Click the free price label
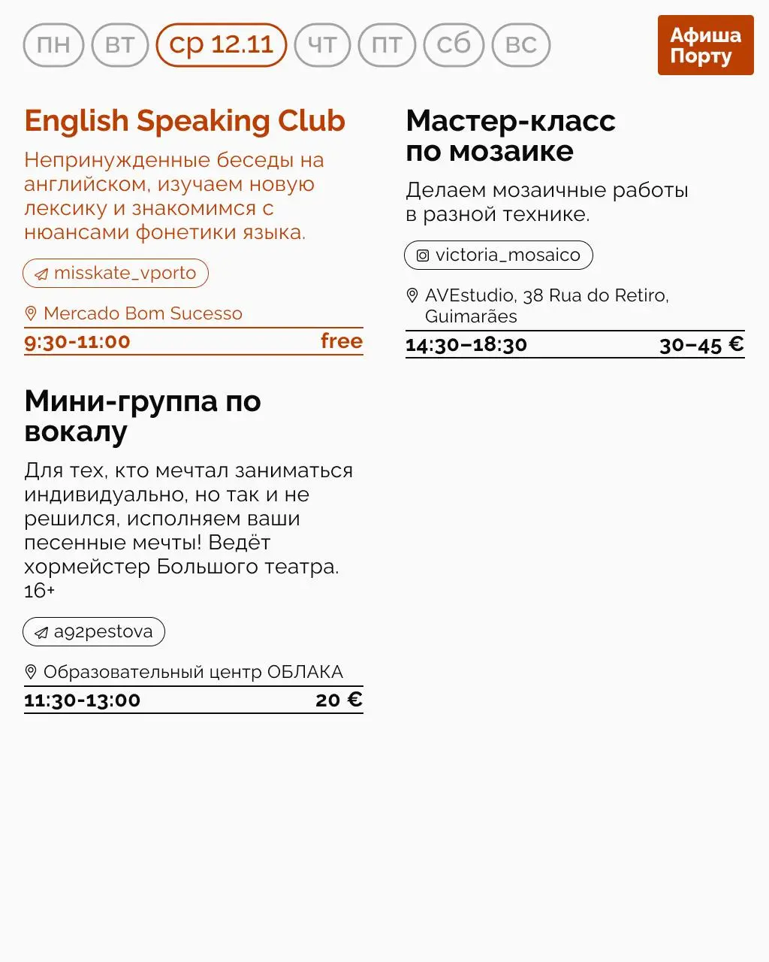Viewport: 769px width, 962px height. [342, 341]
